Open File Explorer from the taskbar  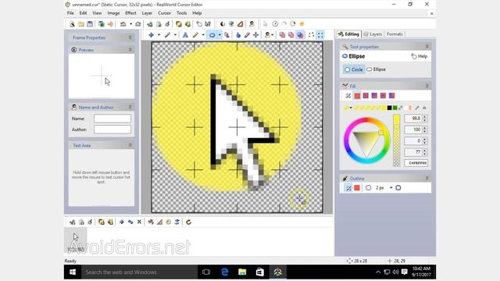click(242, 272)
